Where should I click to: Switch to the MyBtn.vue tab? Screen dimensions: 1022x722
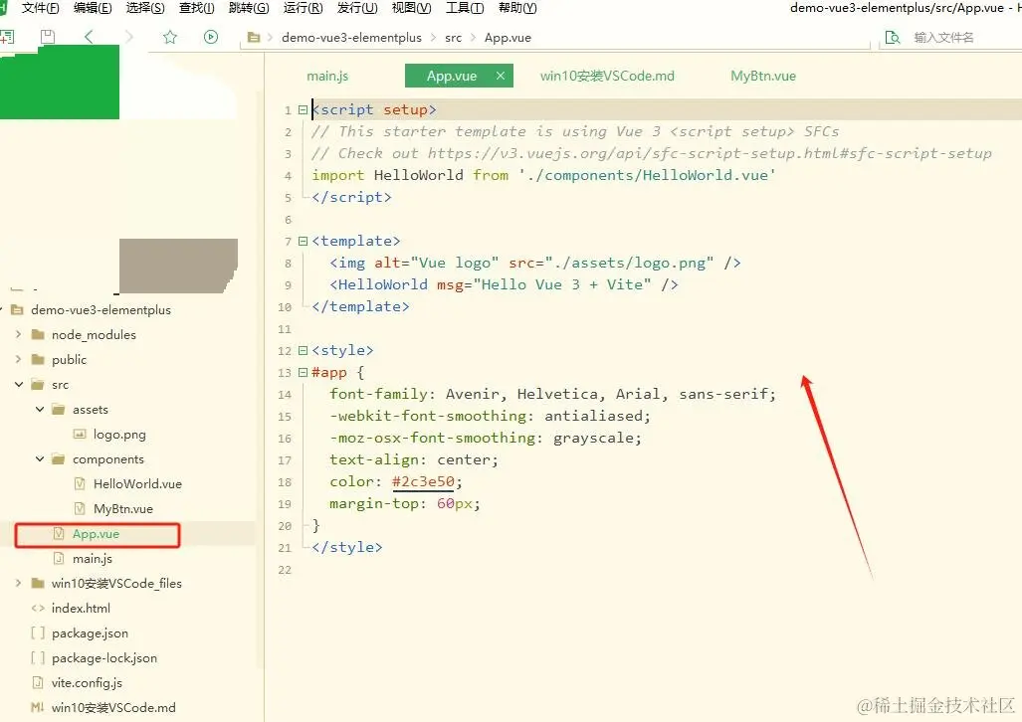point(763,76)
